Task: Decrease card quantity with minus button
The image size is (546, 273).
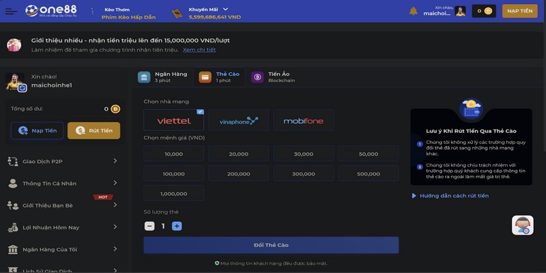Action: [x=149, y=227]
